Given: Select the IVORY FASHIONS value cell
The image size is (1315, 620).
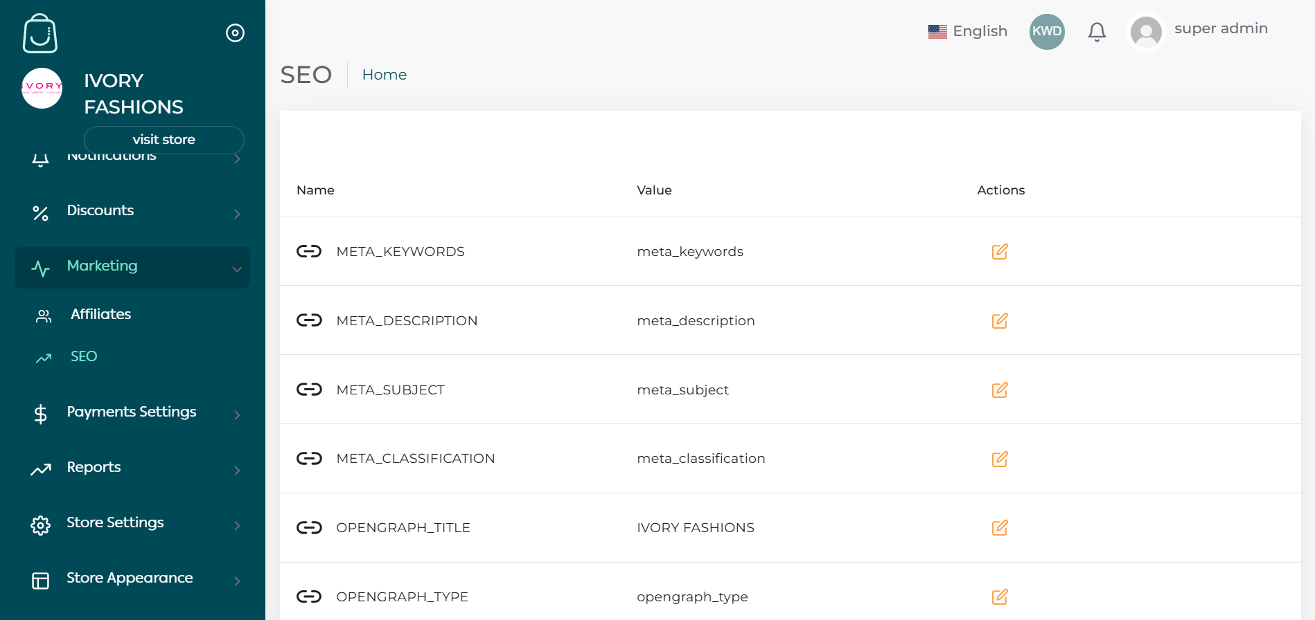Looking at the screenshot, I should (696, 528).
